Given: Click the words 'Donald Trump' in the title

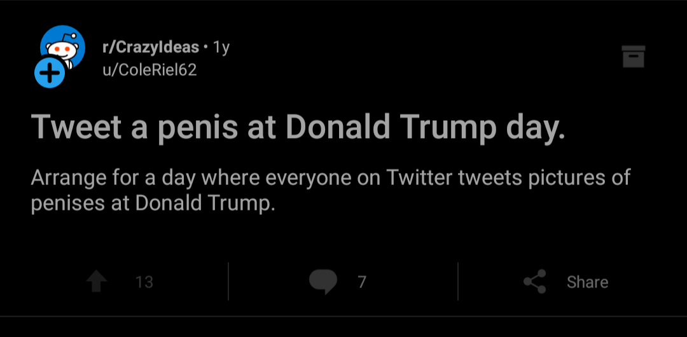Looking at the screenshot, I should 391,126.
